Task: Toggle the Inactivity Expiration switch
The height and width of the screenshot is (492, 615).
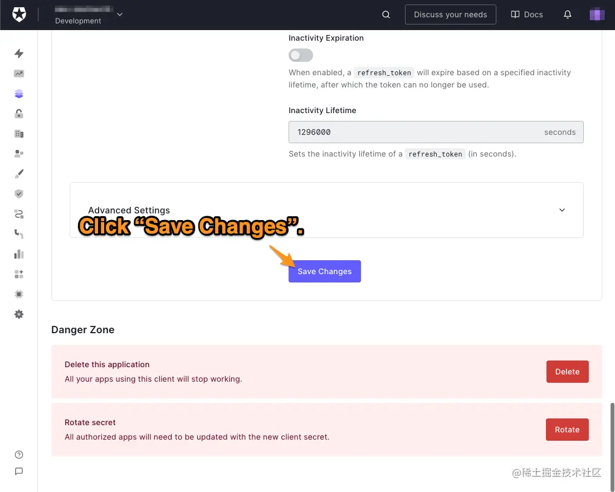Action: pos(301,55)
